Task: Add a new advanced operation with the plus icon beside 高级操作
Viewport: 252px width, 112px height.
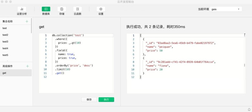Action: pos(28,66)
